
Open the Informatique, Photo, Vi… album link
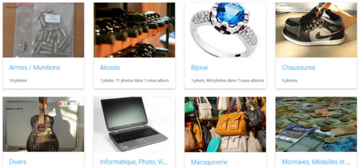tap(134, 162)
